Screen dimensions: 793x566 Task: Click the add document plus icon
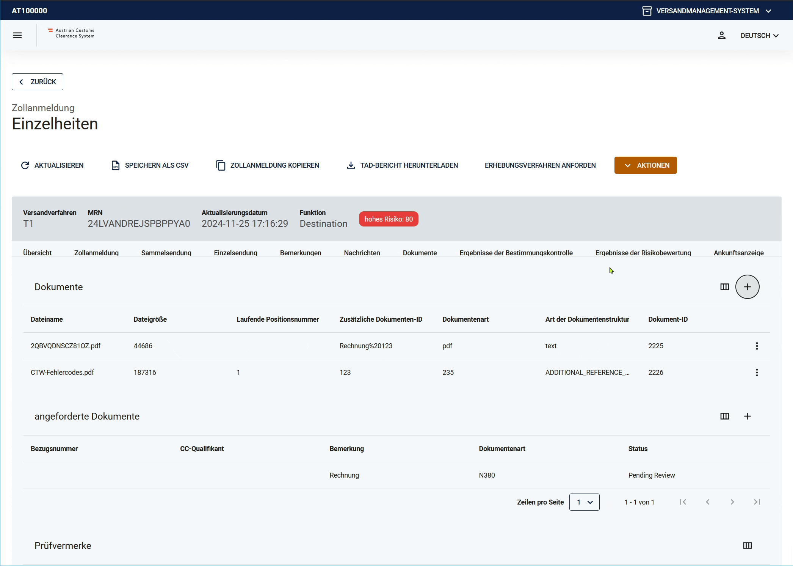pos(747,287)
